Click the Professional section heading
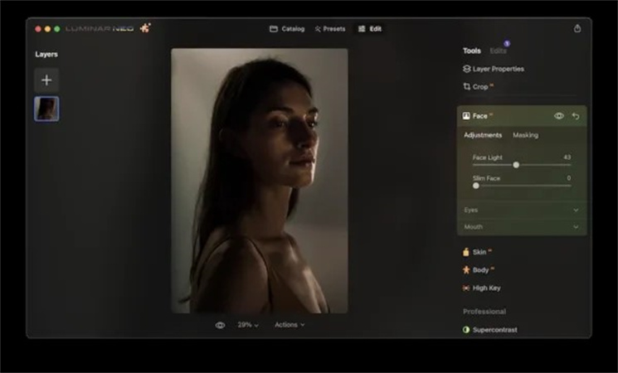This screenshot has width=618, height=373. (x=484, y=312)
